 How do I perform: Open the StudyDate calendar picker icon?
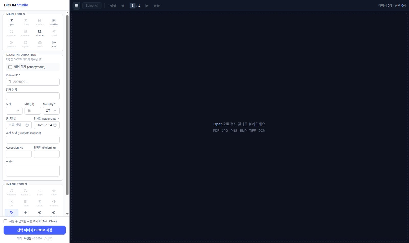click(55, 125)
